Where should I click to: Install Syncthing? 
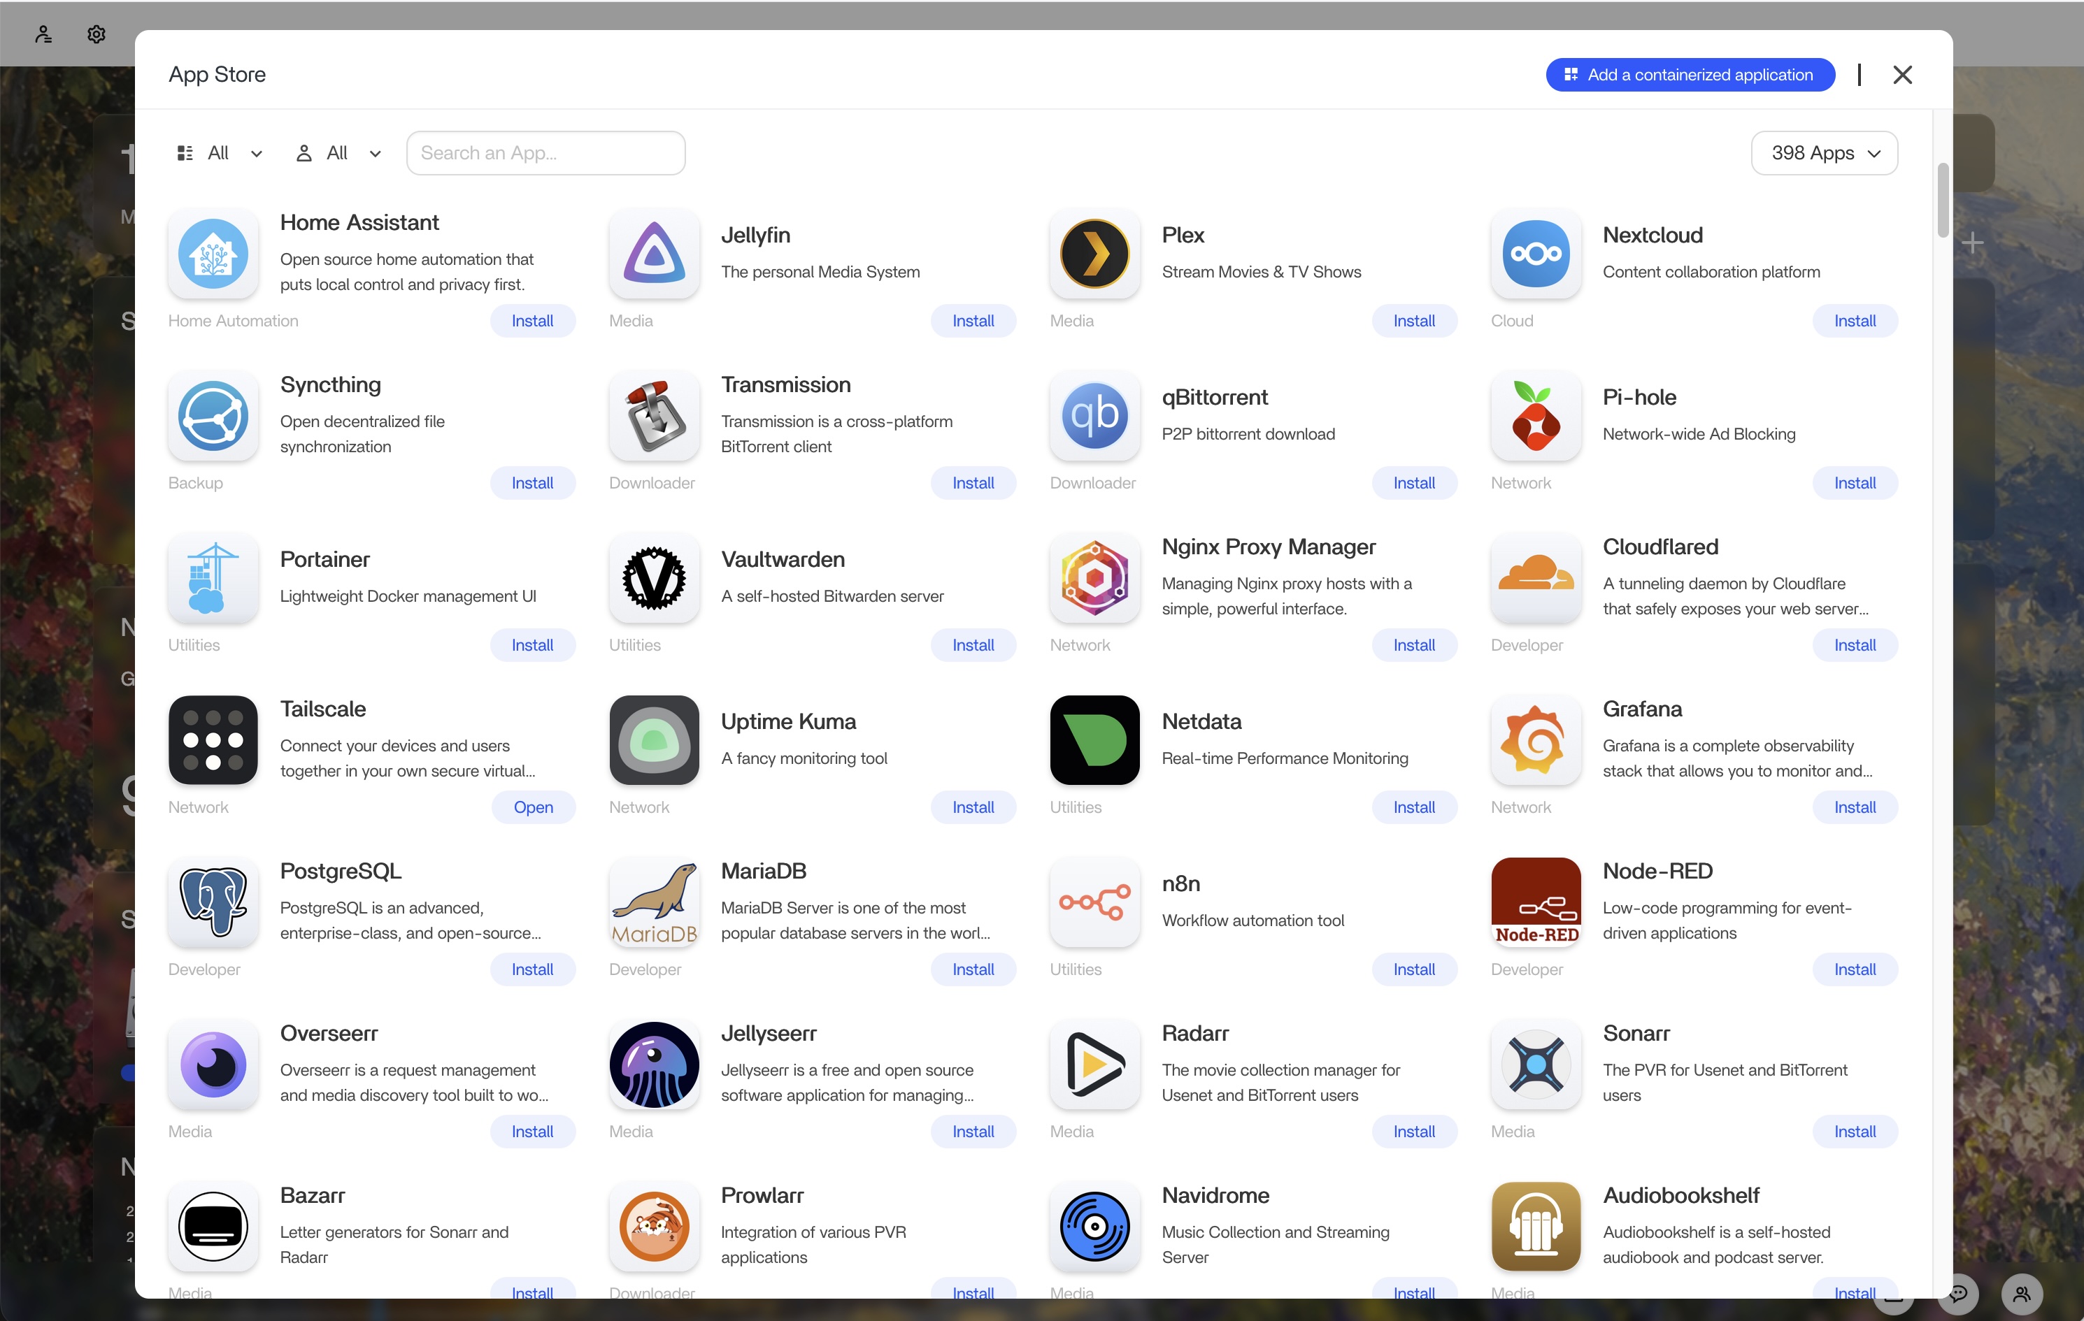pyautogui.click(x=532, y=483)
